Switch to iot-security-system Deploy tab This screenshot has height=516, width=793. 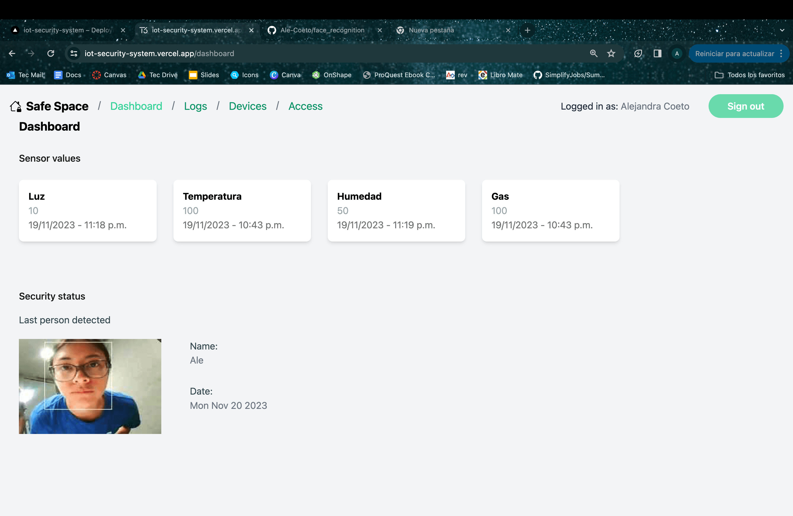[67, 30]
